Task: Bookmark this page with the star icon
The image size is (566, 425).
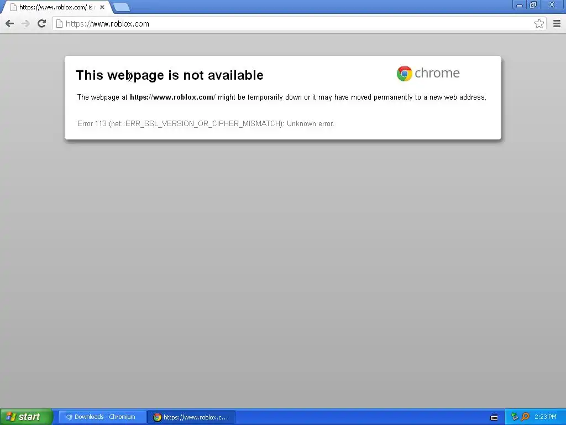Action: click(x=539, y=24)
